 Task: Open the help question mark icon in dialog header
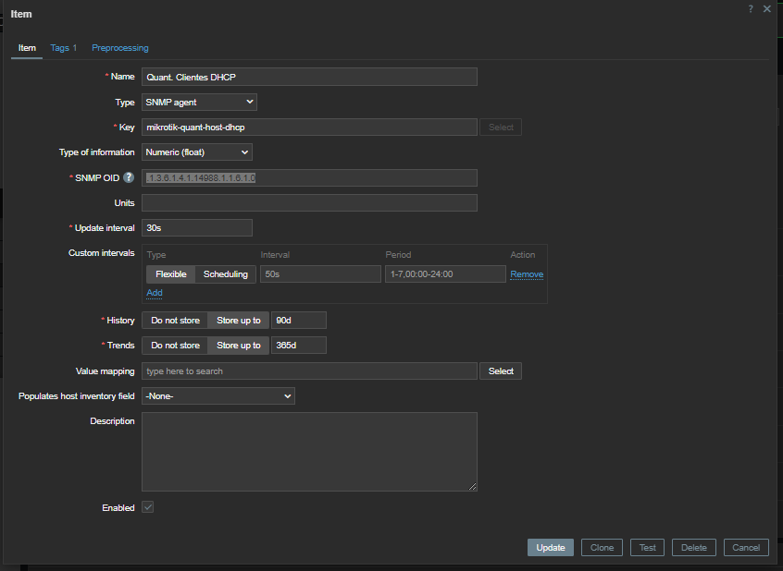point(751,9)
